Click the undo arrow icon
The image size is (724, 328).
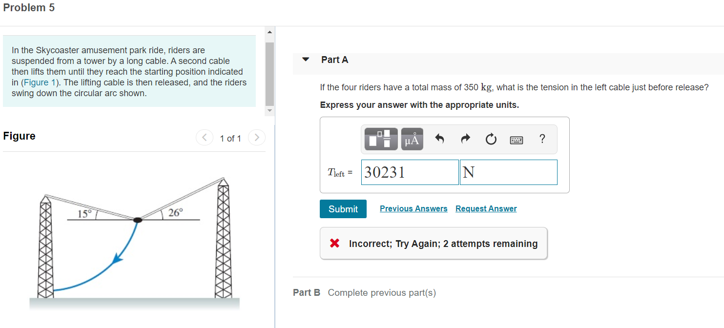(x=439, y=140)
